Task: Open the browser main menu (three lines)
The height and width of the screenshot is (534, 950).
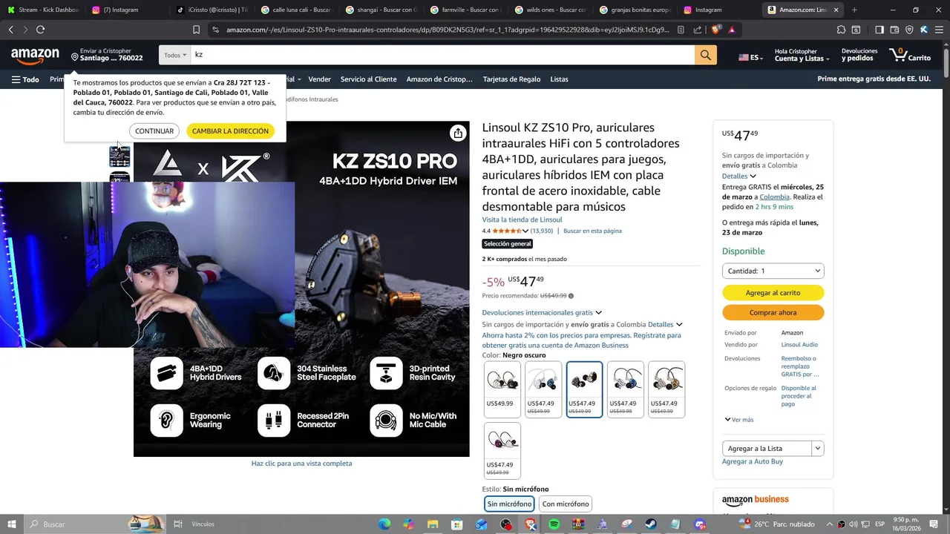Action: point(939,30)
